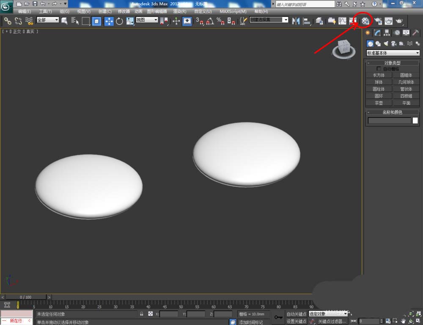
Task: Click the Mirror tool icon
Action: [x=296, y=21]
